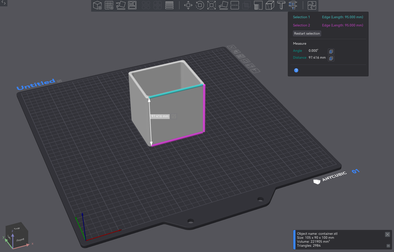Click the Size: 105 x 90 x 100 mm text
The image size is (394, 252).
pyautogui.click(x=315, y=238)
